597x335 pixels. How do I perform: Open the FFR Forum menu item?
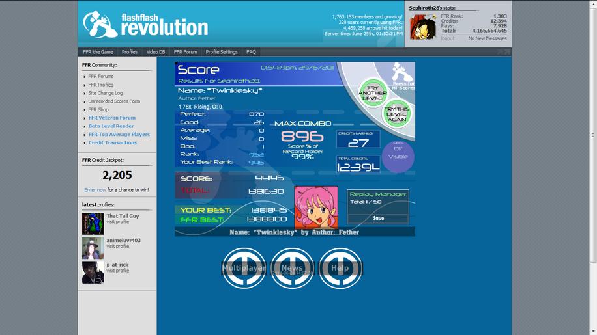(x=185, y=52)
